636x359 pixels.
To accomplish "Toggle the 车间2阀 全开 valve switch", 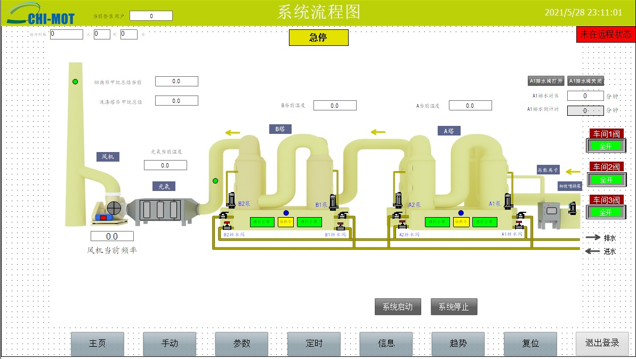I will click(605, 179).
